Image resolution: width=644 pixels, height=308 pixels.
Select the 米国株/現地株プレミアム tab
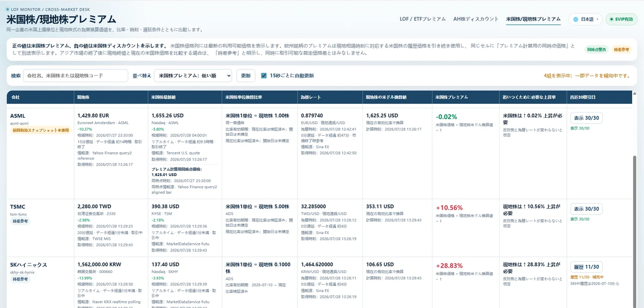tap(533, 19)
